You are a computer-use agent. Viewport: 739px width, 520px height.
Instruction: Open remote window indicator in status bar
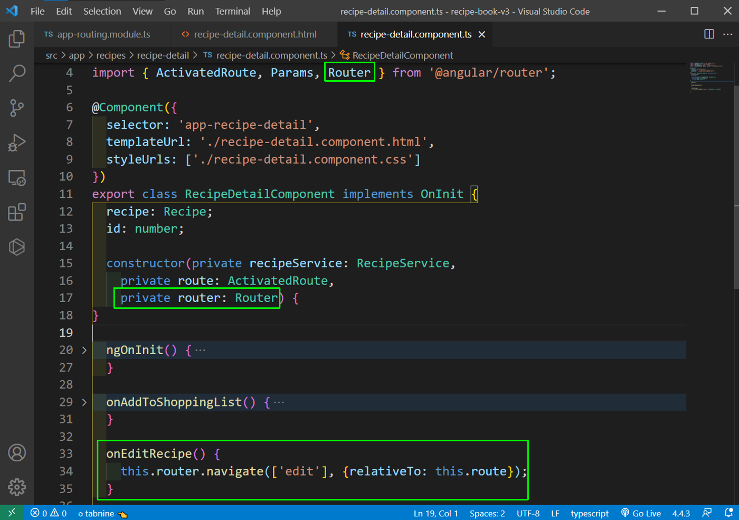[12, 513]
